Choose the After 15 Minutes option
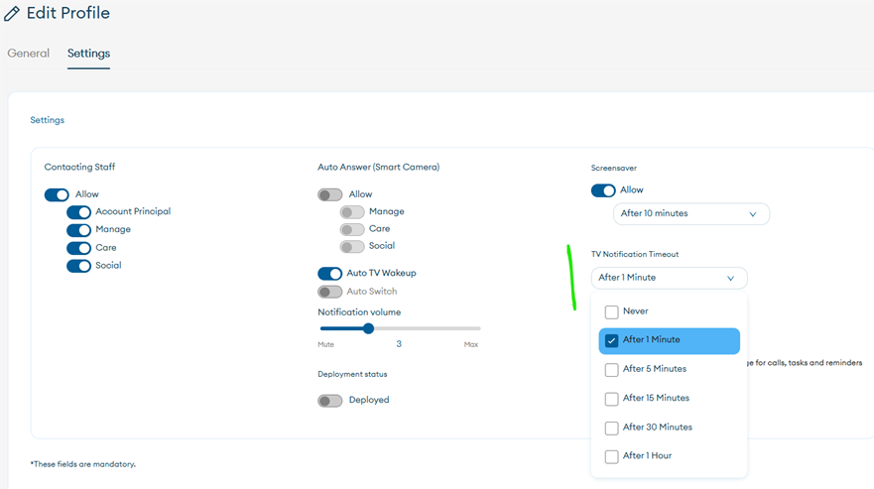 tap(612, 399)
